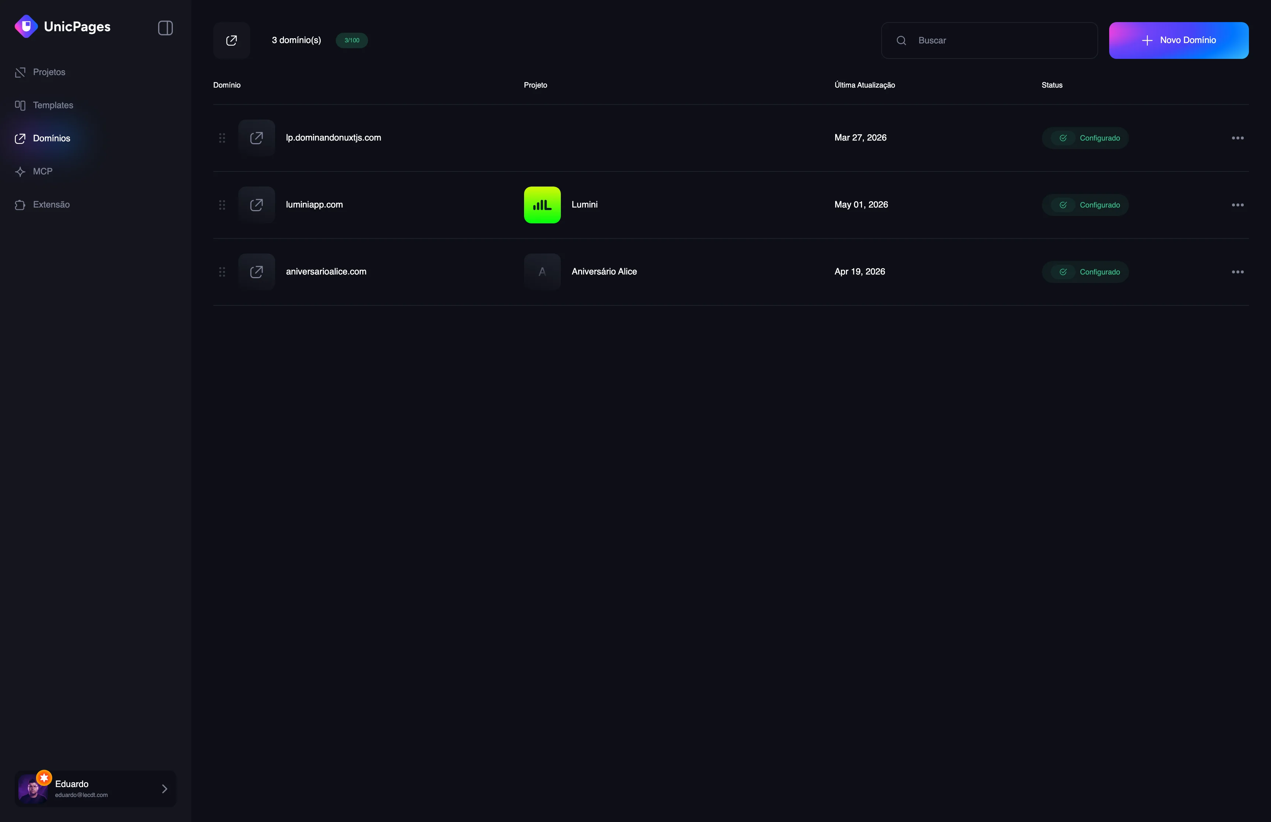Open more options for aniversarioalice.com
Image resolution: width=1271 pixels, height=822 pixels.
tap(1238, 272)
